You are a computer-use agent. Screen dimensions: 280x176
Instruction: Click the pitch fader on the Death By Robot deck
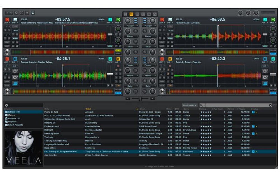pyautogui.click(x=273, y=74)
